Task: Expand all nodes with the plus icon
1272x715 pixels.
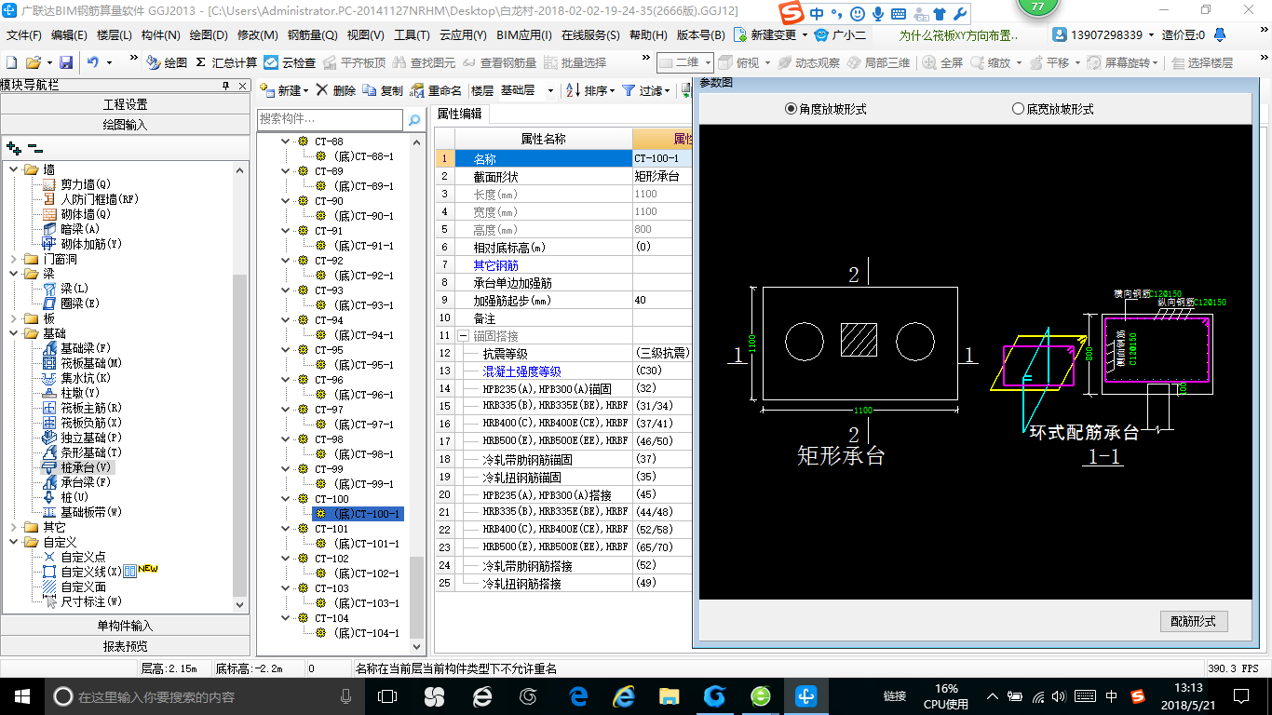Action: (x=13, y=147)
